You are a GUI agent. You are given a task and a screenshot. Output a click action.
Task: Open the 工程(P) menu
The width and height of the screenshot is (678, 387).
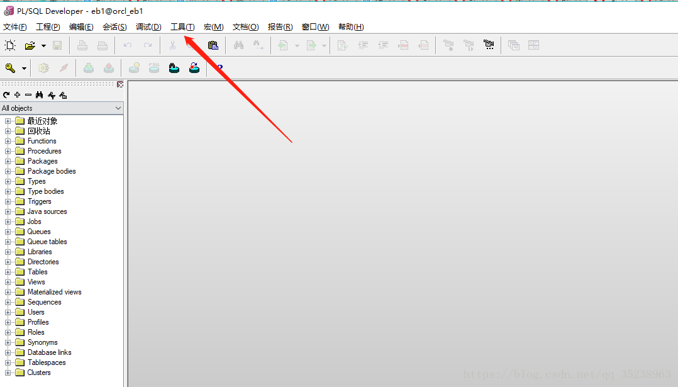coord(48,27)
